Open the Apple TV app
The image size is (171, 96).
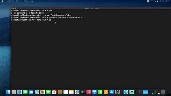click(x=83, y=92)
